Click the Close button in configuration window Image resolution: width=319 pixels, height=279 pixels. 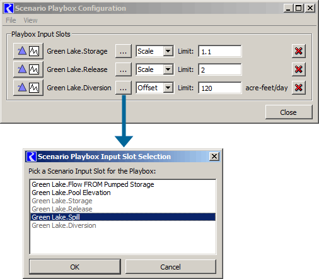coord(289,112)
